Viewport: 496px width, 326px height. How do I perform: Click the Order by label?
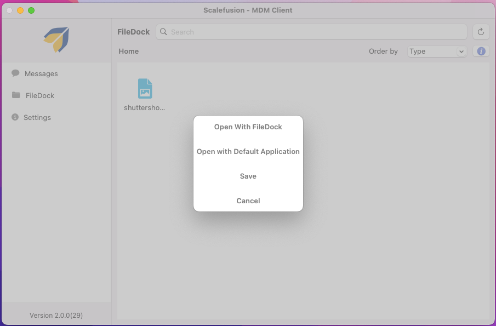pyautogui.click(x=383, y=51)
